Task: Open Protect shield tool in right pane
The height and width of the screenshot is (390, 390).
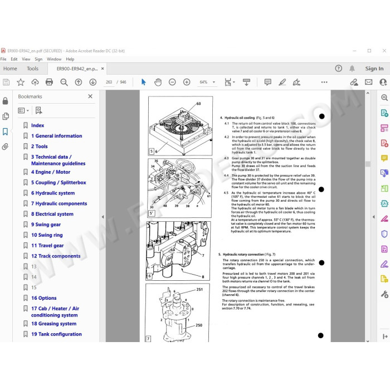Action: 384,234
